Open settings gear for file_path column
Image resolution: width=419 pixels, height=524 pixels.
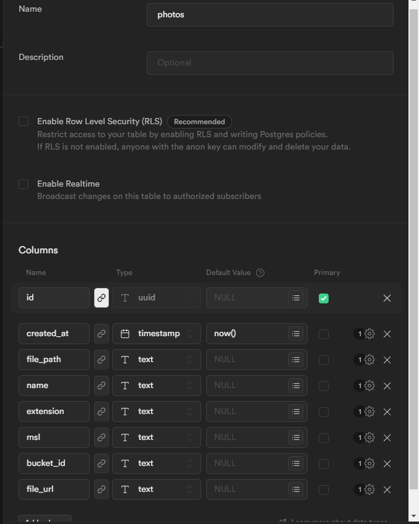click(369, 360)
